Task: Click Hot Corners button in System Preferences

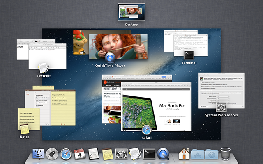Action: 204,106
